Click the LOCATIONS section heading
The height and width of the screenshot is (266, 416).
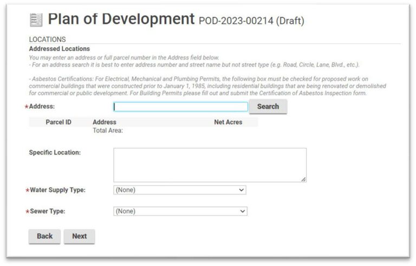pos(47,40)
